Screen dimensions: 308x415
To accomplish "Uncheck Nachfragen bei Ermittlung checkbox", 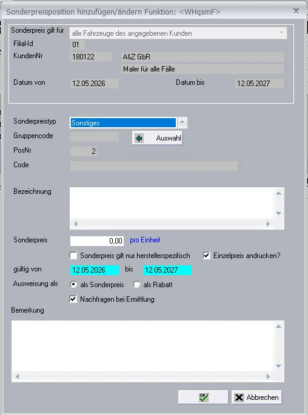I will [x=73, y=299].
